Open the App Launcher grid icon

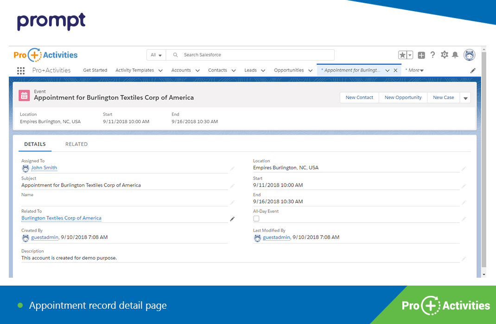click(x=20, y=70)
